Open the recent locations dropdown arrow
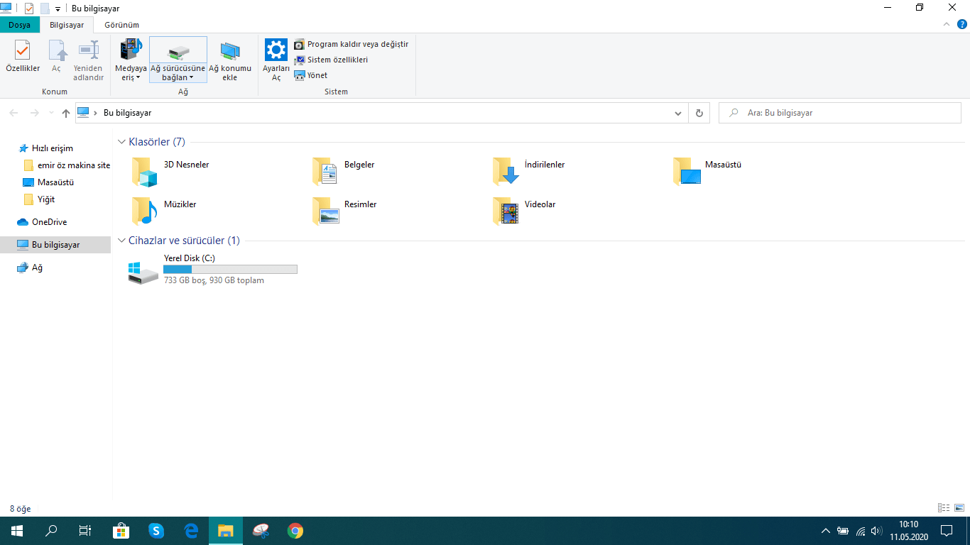The width and height of the screenshot is (970, 545). pos(51,113)
